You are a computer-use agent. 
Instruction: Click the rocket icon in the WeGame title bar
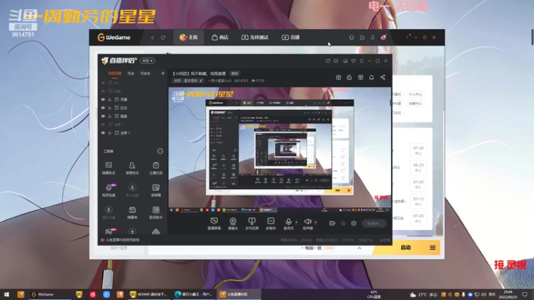pos(383,37)
